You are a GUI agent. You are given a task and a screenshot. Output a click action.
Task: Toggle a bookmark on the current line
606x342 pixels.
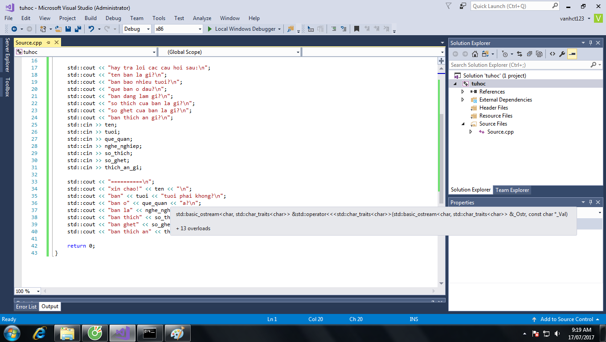(x=356, y=29)
